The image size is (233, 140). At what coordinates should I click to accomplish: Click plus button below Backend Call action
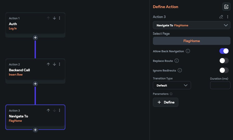35,84
